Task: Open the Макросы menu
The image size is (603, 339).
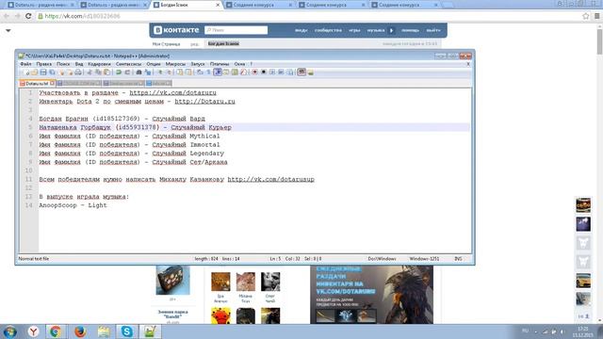Action: tap(175, 64)
